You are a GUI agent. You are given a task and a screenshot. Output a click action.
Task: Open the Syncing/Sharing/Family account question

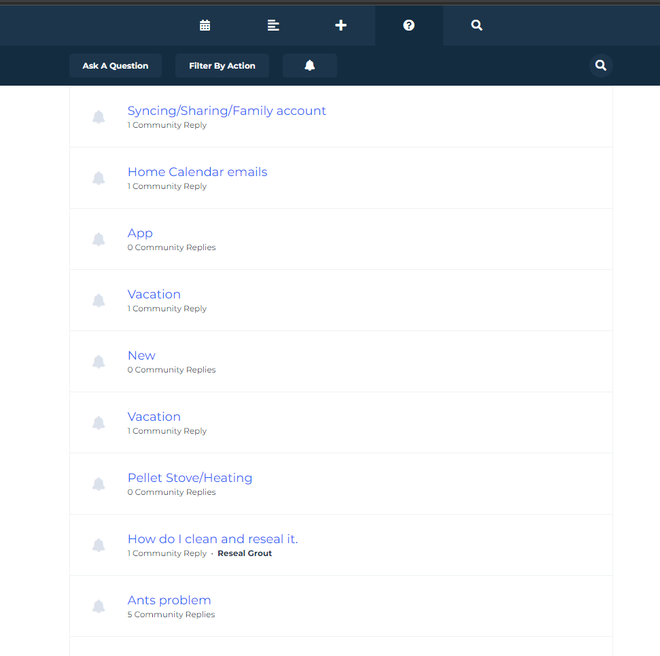coord(226,111)
